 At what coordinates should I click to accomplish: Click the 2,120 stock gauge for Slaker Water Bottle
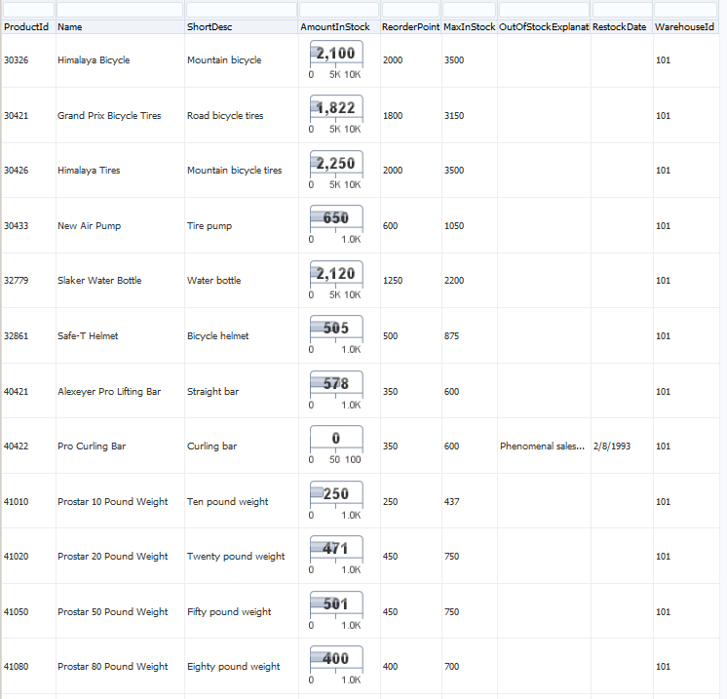[336, 281]
